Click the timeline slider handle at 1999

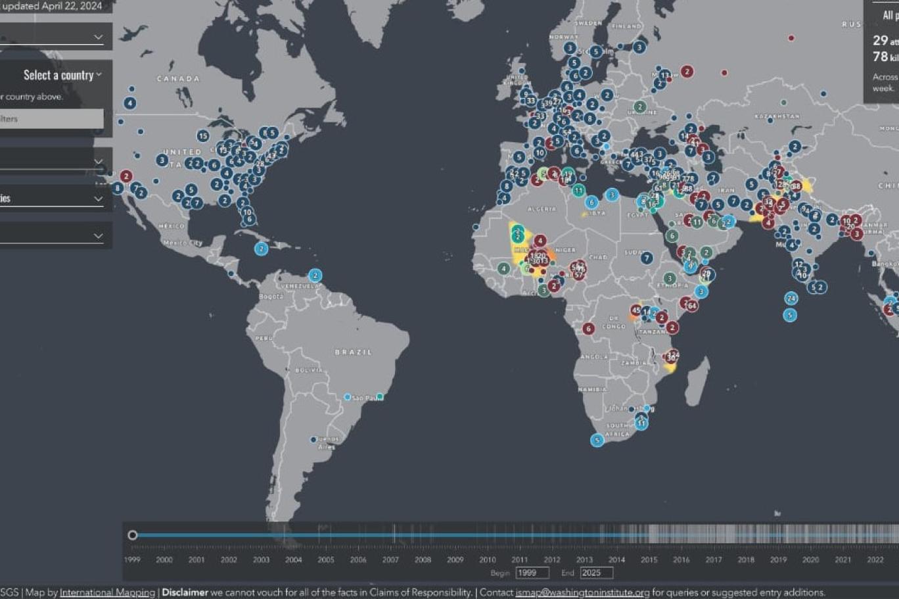tap(133, 535)
